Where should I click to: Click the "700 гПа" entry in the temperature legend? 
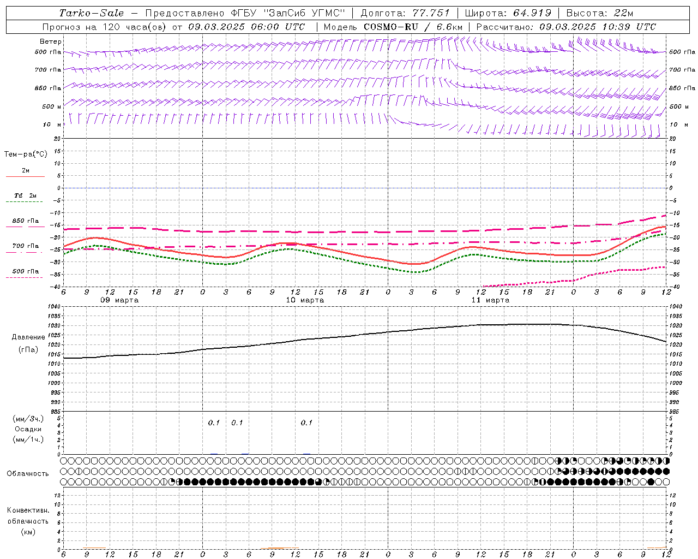(x=26, y=246)
